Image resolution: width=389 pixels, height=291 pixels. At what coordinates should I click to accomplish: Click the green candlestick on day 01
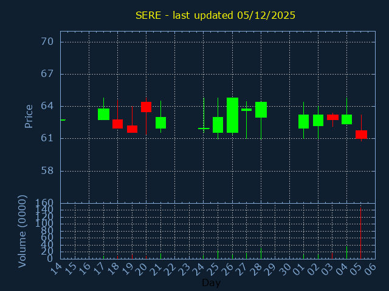point(303,121)
